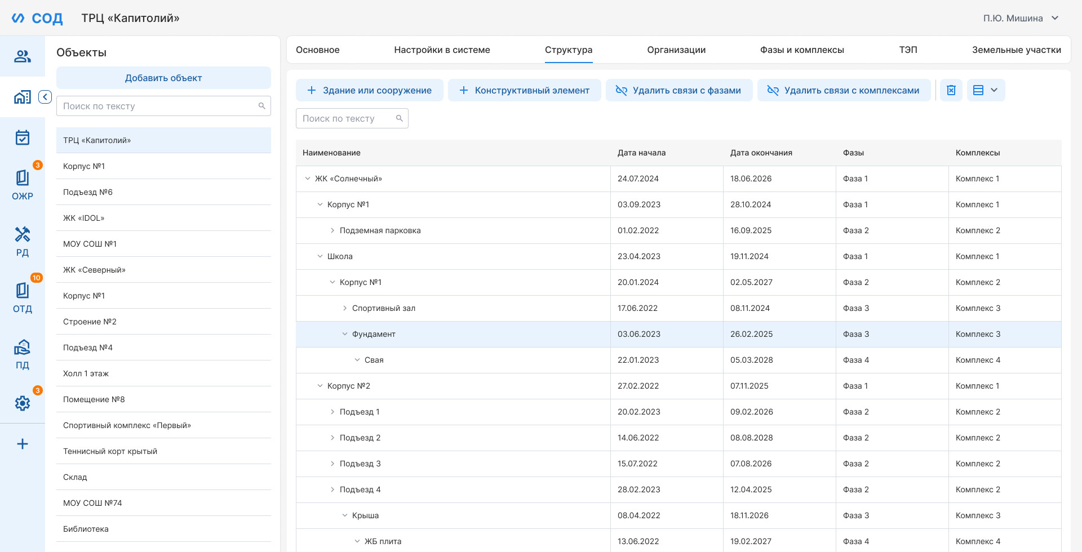Viewport: 1082px width, 552px height.
Task: Click Удалить связи с фазами
Action: pyautogui.click(x=679, y=90)
